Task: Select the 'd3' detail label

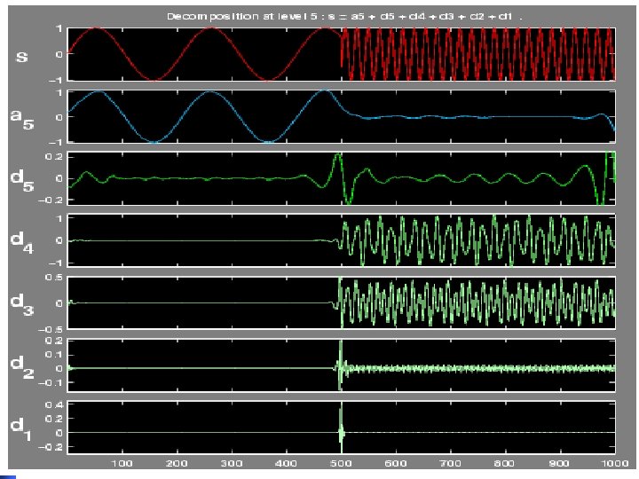Action: (x=22, y=303)
